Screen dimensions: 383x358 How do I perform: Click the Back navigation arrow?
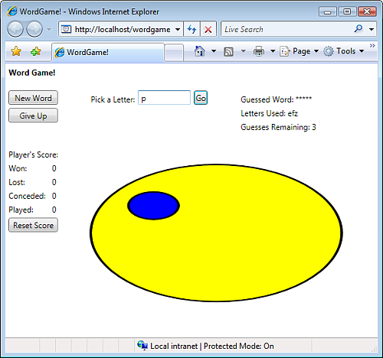(15, 29)
